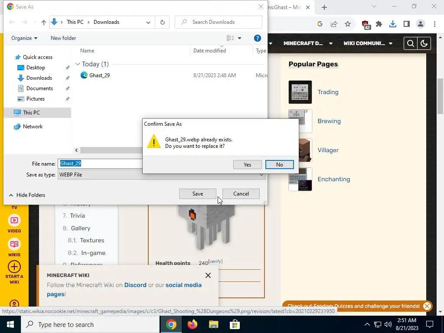
Task: Refresh the Downloads folder view
Action: click(x=162, y=22)
